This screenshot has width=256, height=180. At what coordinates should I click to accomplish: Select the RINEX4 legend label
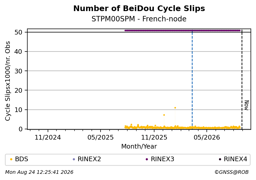(x=235, y=159)
